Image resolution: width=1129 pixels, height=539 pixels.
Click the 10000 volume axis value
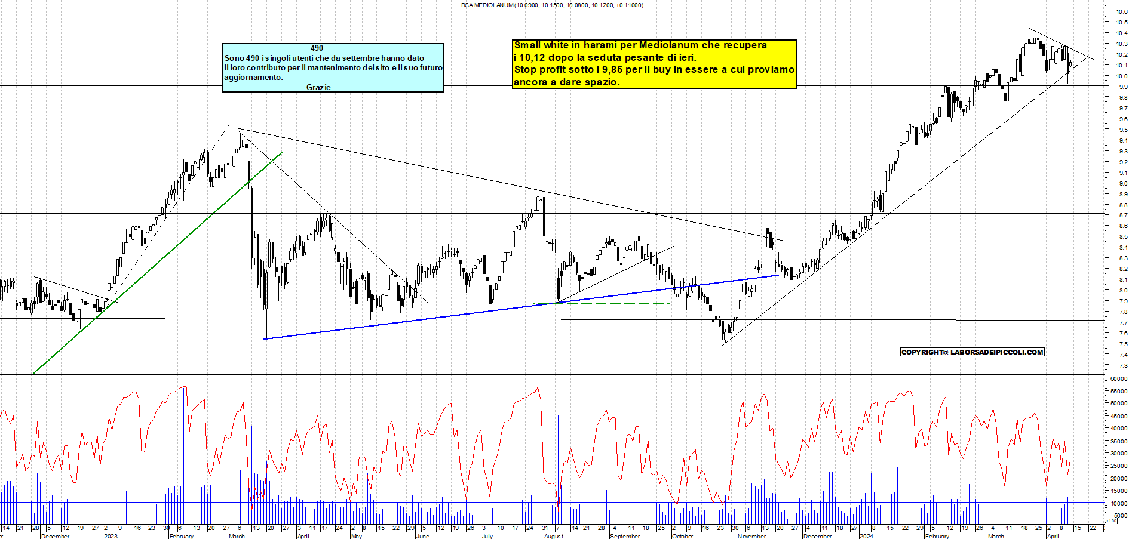click(x=1119, y=503)
